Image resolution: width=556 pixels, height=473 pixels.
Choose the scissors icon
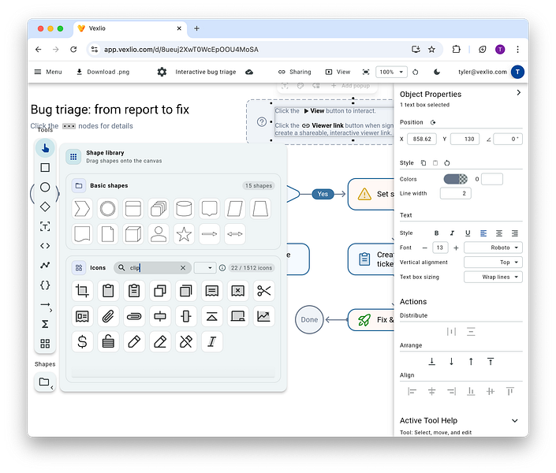(264, 291)
